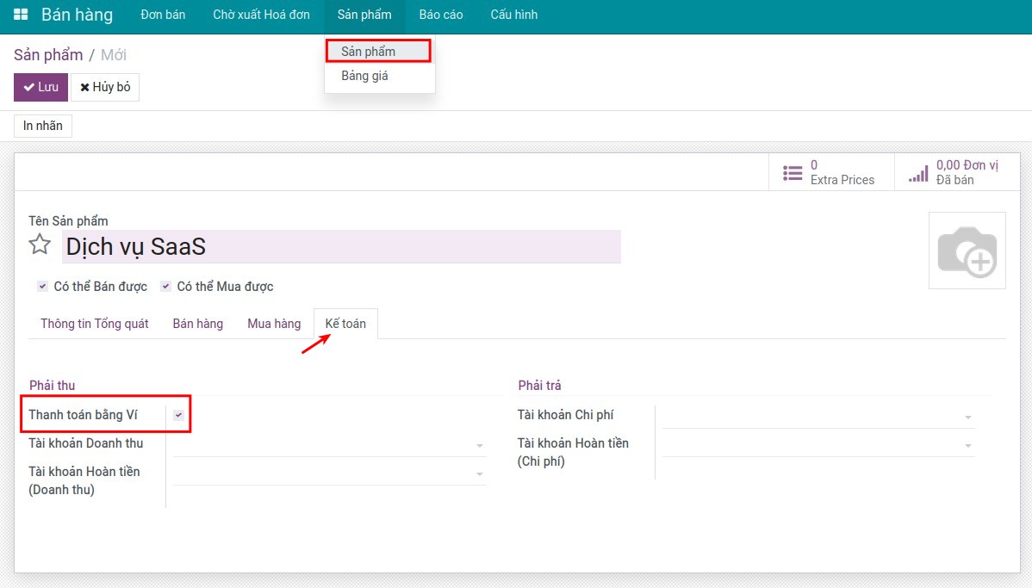Expand 'Tài khoản Doanh thu' dropdown
Image resolution: width=1032 pixels, height=588 pixels.
click(328, 445)
